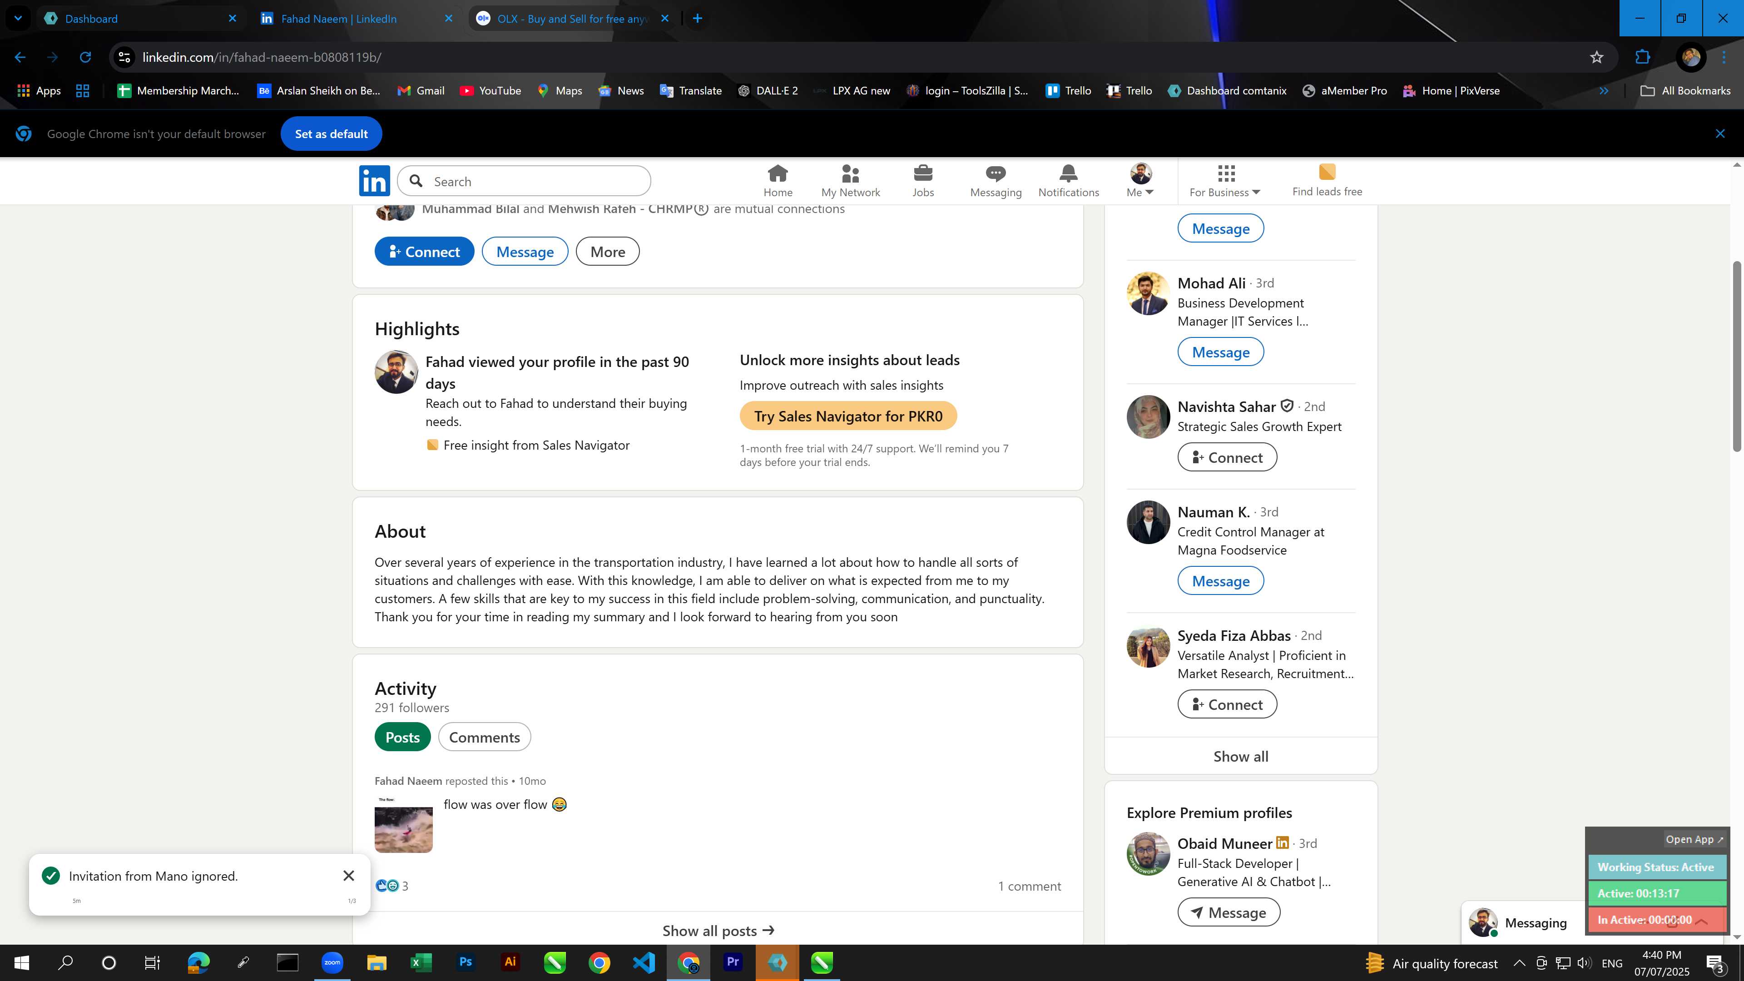
Task: Click Show all posts link
Action: 718,931
